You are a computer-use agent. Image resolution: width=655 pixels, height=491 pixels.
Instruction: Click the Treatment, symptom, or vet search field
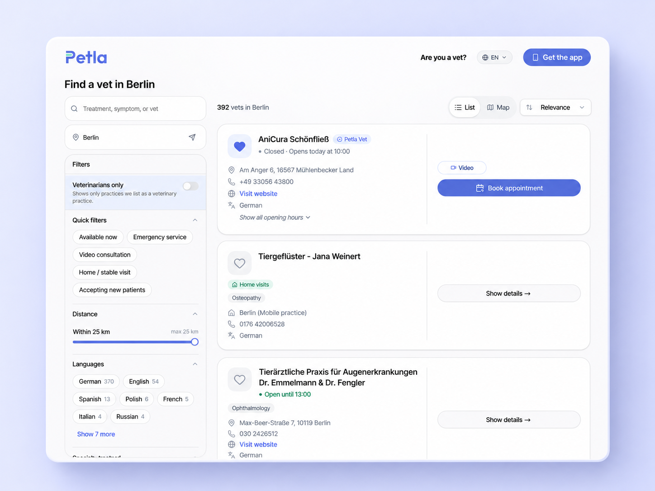135,109
